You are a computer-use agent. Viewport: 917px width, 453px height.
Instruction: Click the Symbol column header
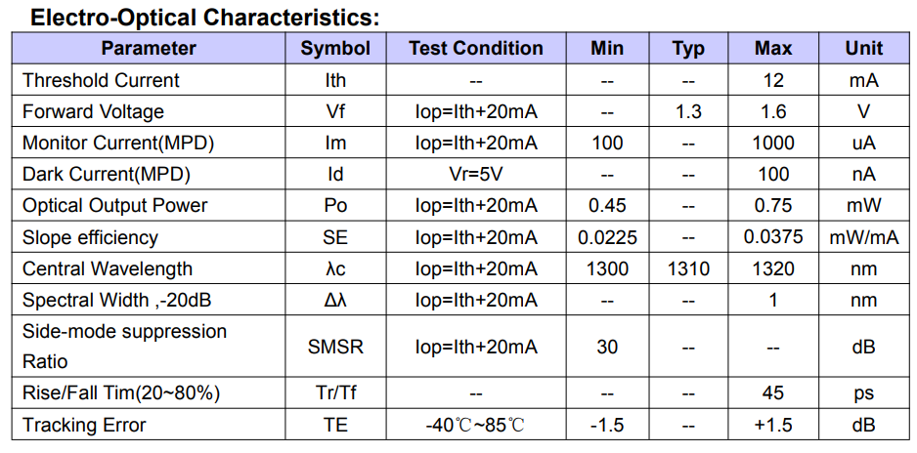pyautogui.click(x=335, y=49)
